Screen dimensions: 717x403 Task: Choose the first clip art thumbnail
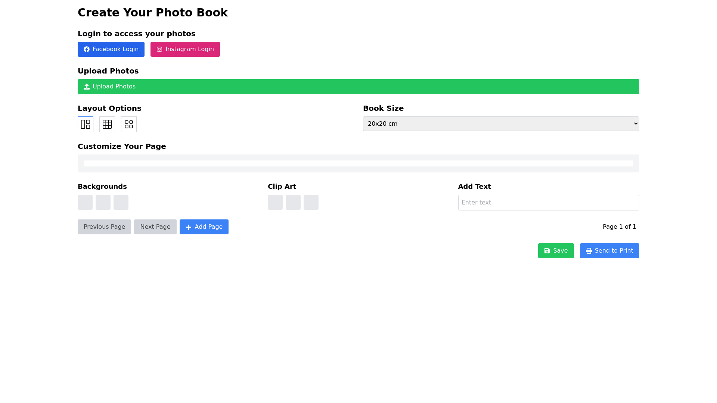tap(275, 202)
